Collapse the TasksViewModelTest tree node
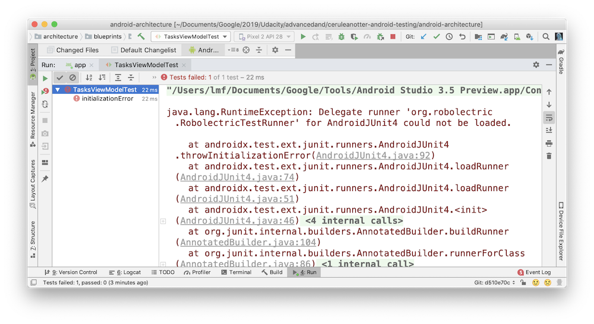 [58, 90]
